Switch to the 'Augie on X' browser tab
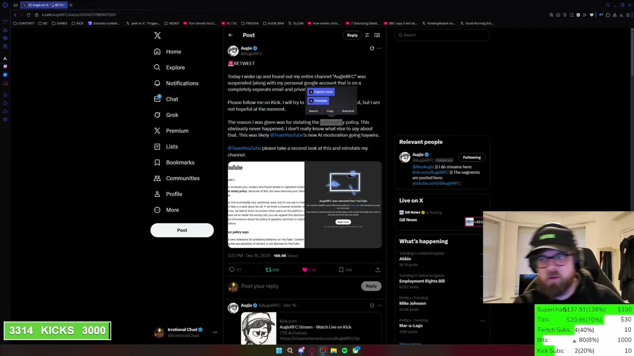Image resolution: width=634 pixels, height=356 pixels. point(44,5)
